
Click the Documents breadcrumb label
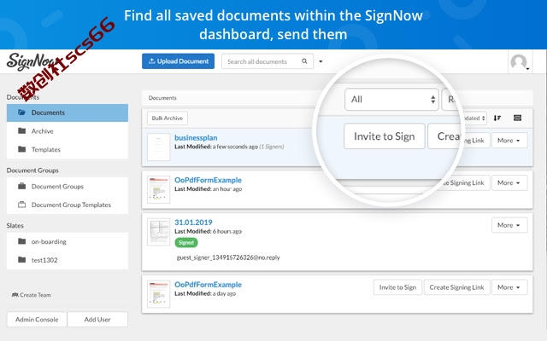(162, 98)
